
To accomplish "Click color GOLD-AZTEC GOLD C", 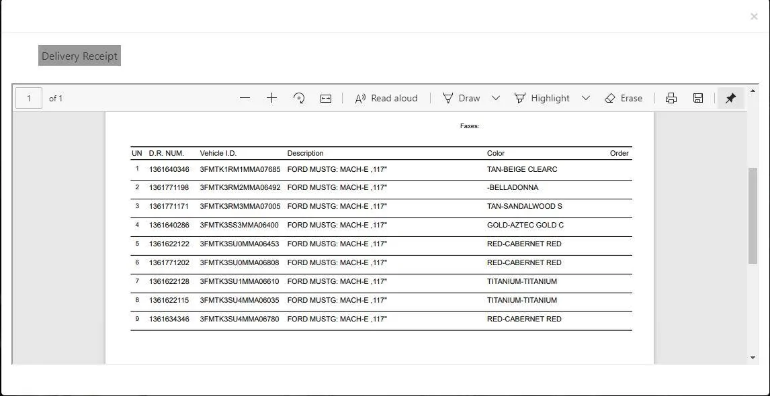I will pos(525,226).
